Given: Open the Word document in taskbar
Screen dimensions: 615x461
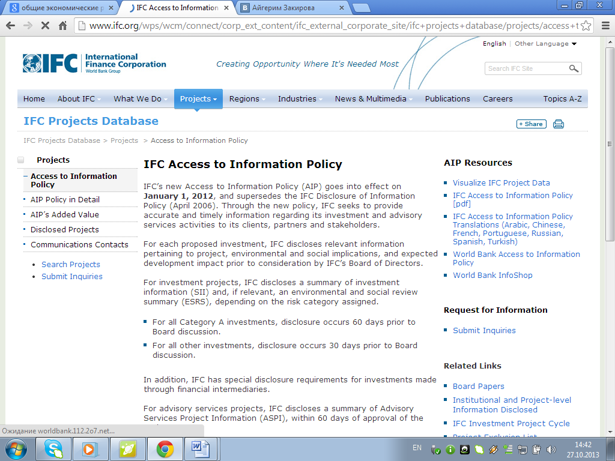Looking at the screenshot, I should pyautogui.click(x=201, y=449).
